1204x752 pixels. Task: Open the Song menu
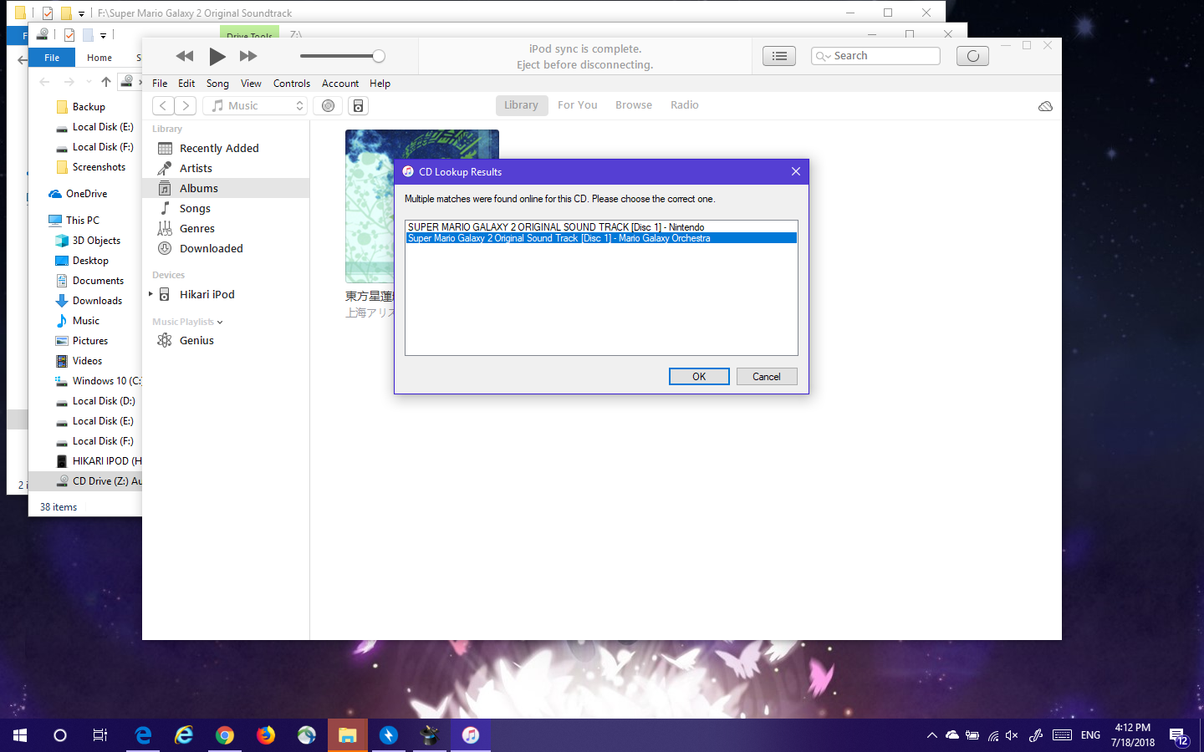click(217, 84)
